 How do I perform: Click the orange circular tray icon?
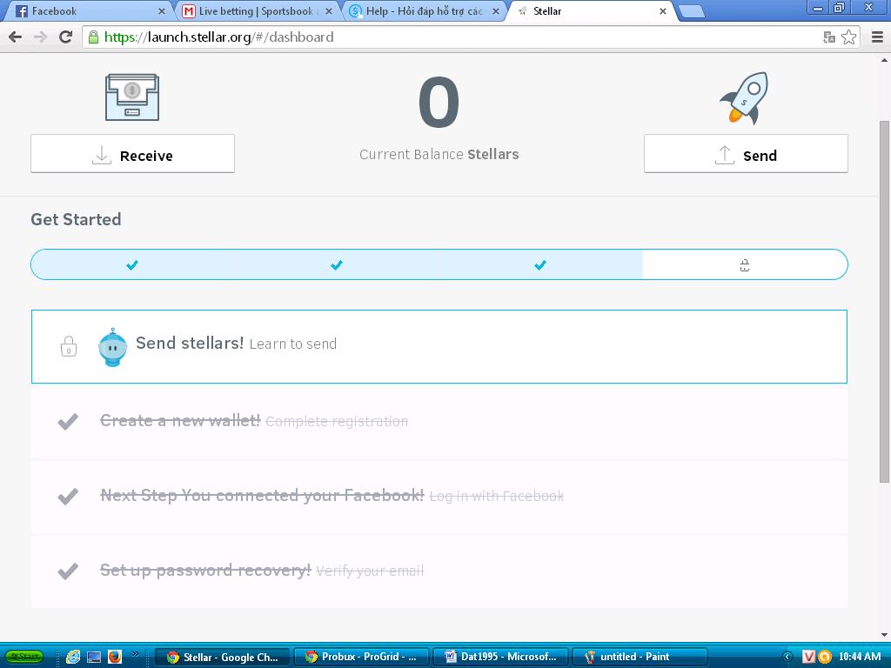click(825, 658)
